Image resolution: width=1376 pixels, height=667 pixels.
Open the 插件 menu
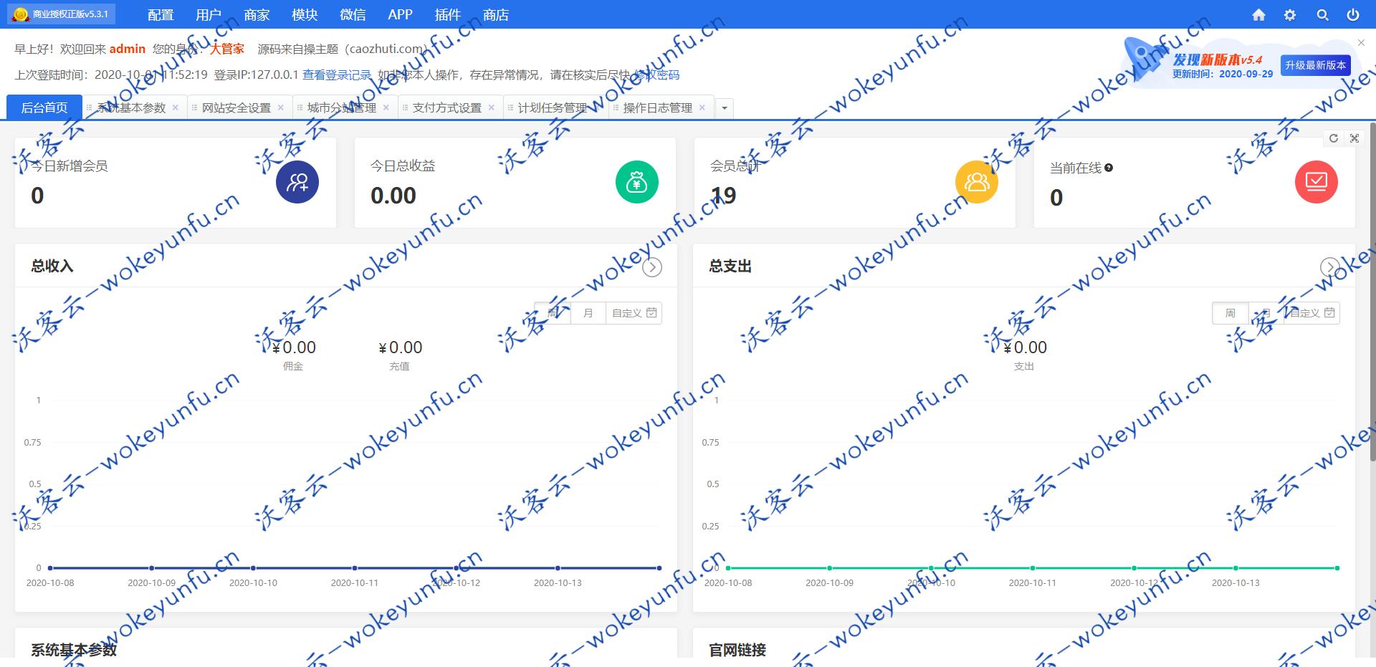448,15
